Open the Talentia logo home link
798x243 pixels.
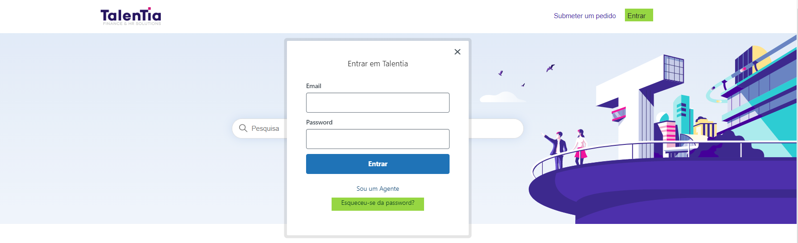click(131, 16)
